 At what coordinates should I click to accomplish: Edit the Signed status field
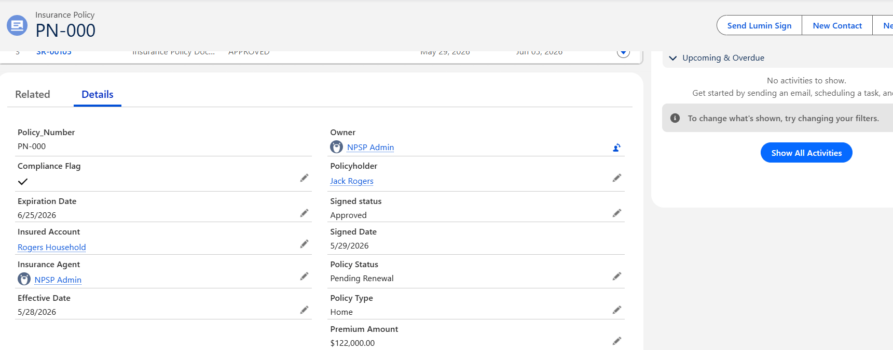(616, 213)
